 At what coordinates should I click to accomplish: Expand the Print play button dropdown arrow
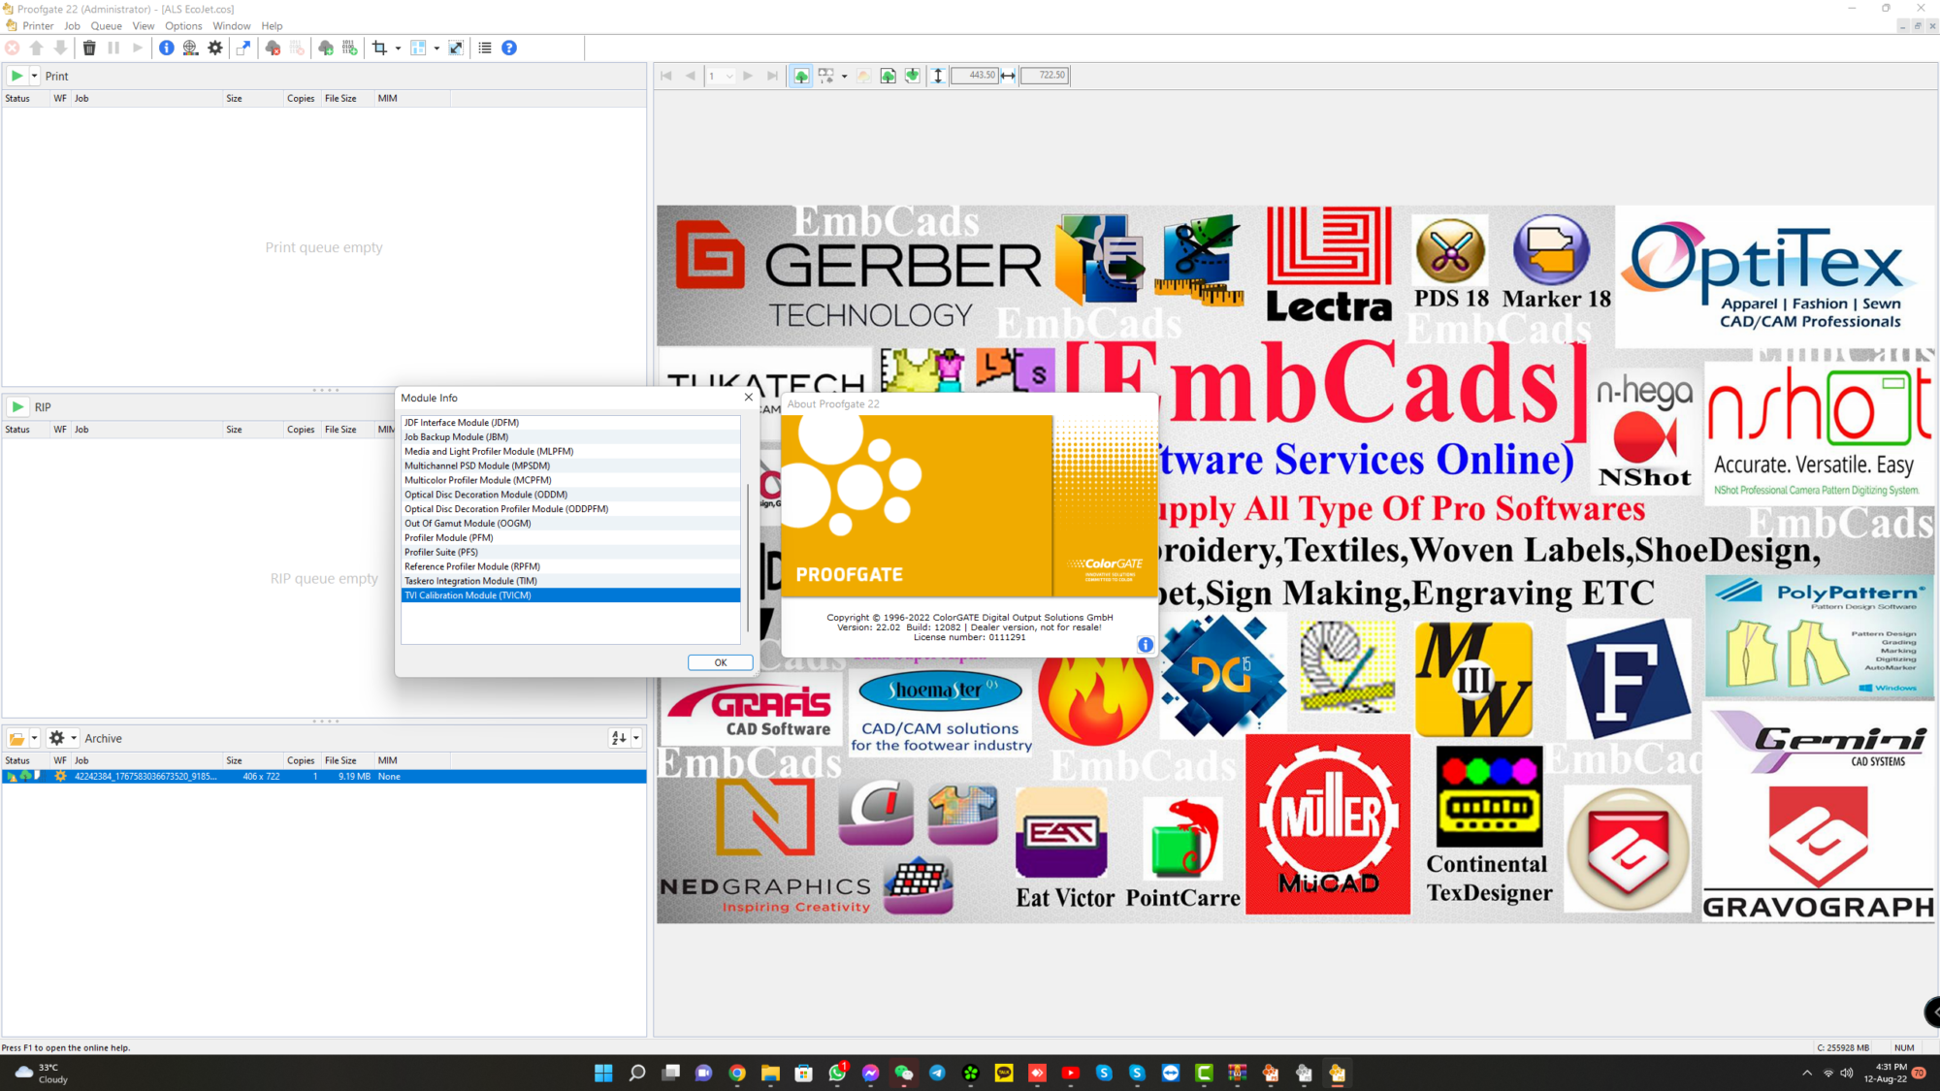[35, 76]
